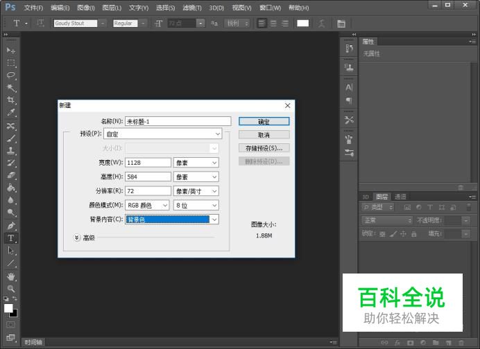The image size is (480, 349).
Task: Select the Zoom tool
Action: pos(11,289)
